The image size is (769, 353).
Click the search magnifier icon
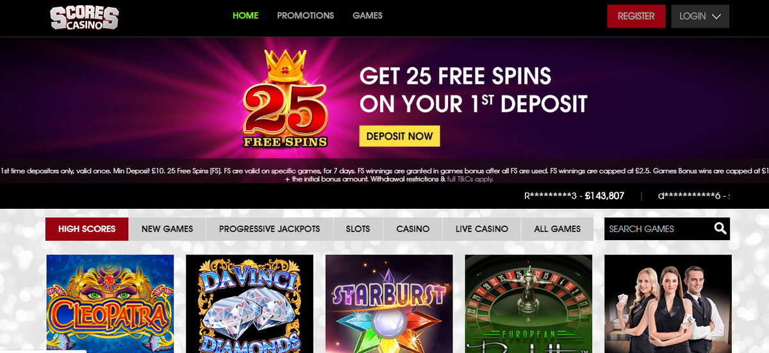coord(720,228)
